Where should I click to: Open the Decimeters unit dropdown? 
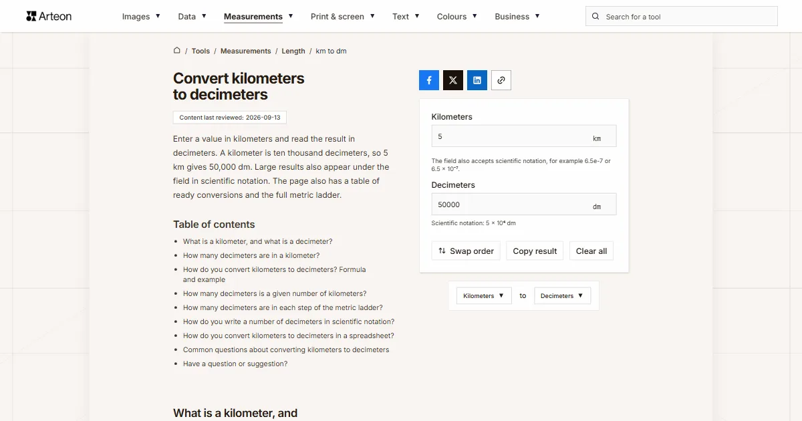point(562,295)
